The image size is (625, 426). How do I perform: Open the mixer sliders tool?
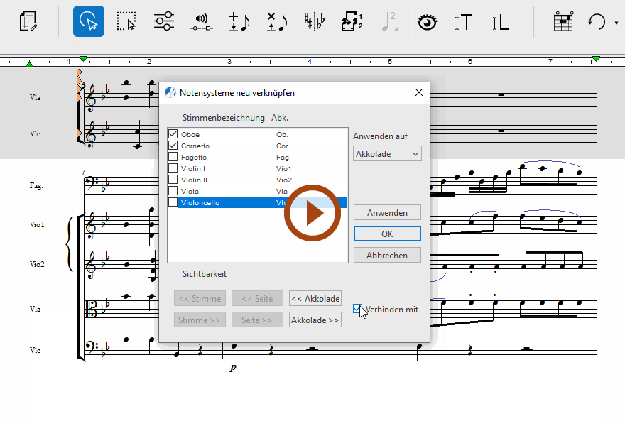(x=164, y=21)
